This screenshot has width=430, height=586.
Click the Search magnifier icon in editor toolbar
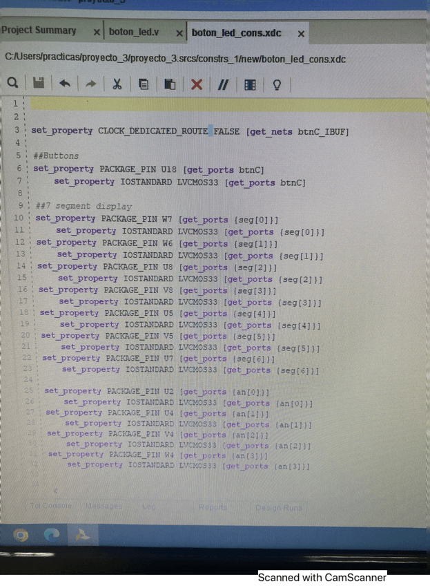[12, 84]
